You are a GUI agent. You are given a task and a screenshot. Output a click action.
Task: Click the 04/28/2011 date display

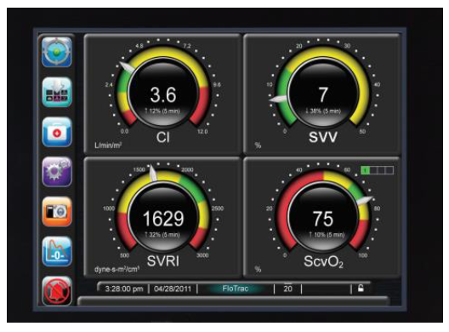click(x=173, y=289)
